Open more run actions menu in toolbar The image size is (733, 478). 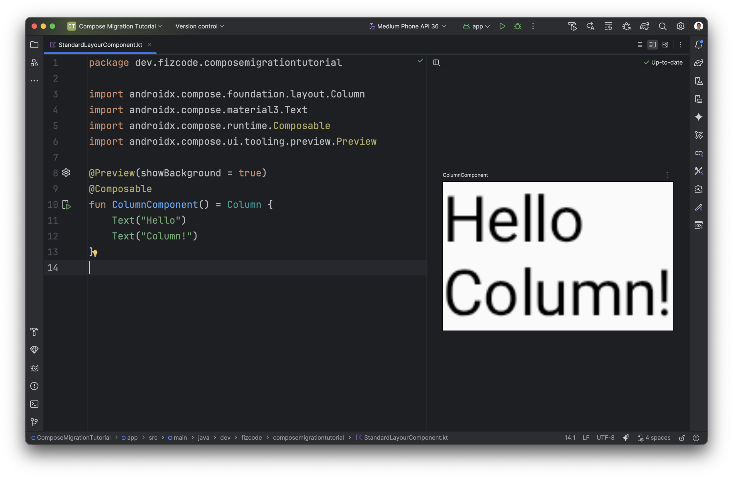(533, 26)
